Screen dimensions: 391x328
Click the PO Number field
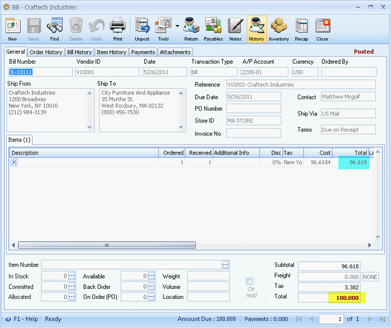pos(254,108)
